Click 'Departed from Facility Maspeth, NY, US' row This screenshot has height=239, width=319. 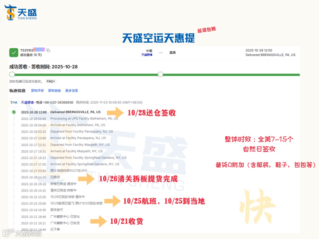65,145
